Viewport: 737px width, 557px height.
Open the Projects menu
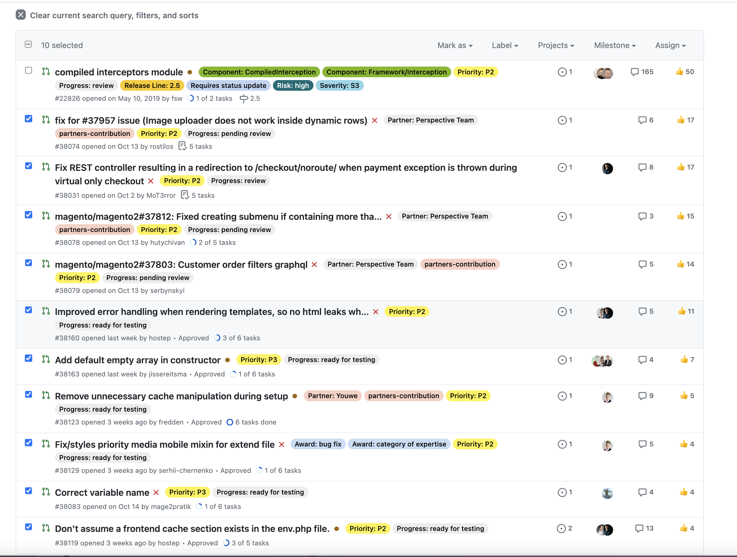(x=556, y=45)
